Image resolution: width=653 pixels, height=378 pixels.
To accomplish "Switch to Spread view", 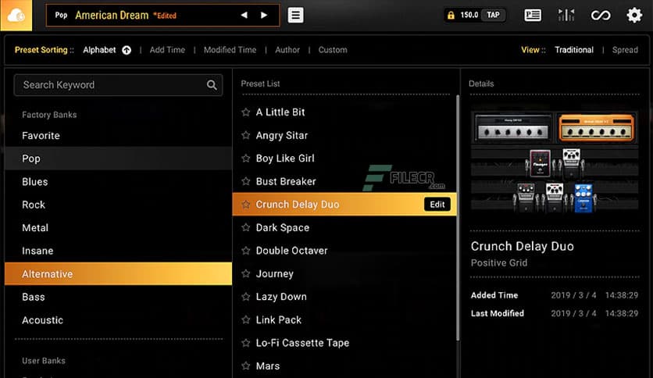I will point(625,50).
